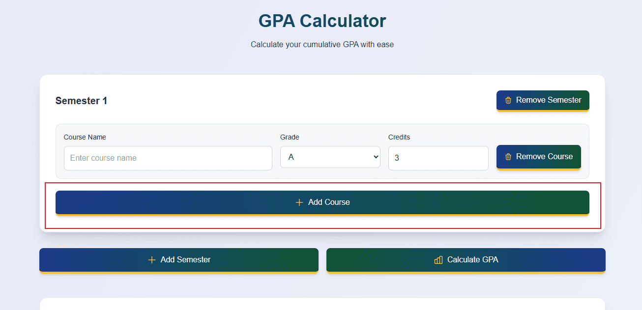Click the GPA Calculator title
Viewport: 642px width, 310px height.
[322, 21]
